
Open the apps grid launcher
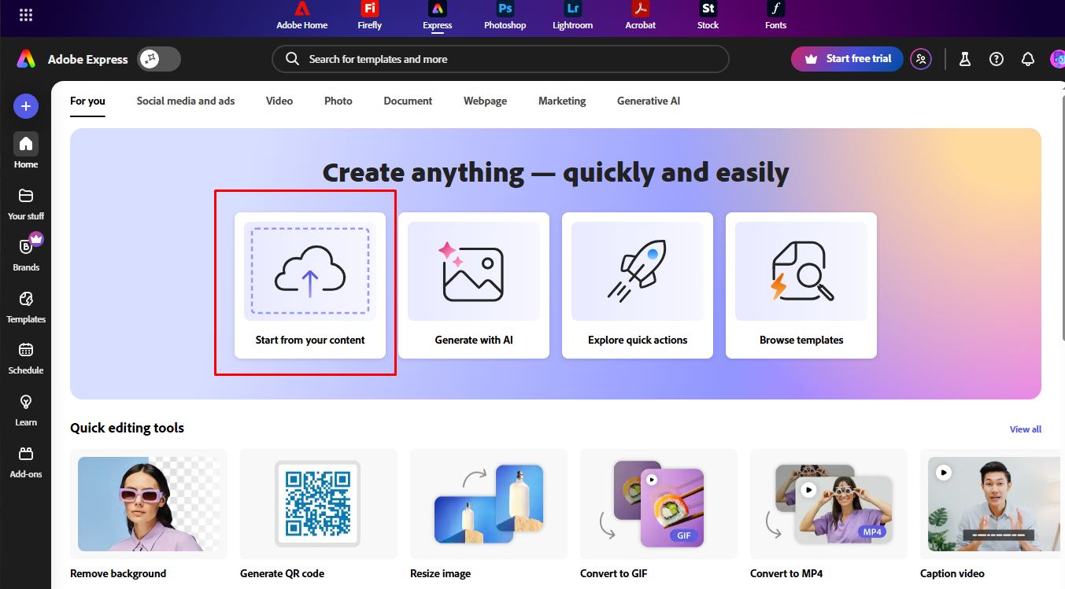(x=26, y=15)
